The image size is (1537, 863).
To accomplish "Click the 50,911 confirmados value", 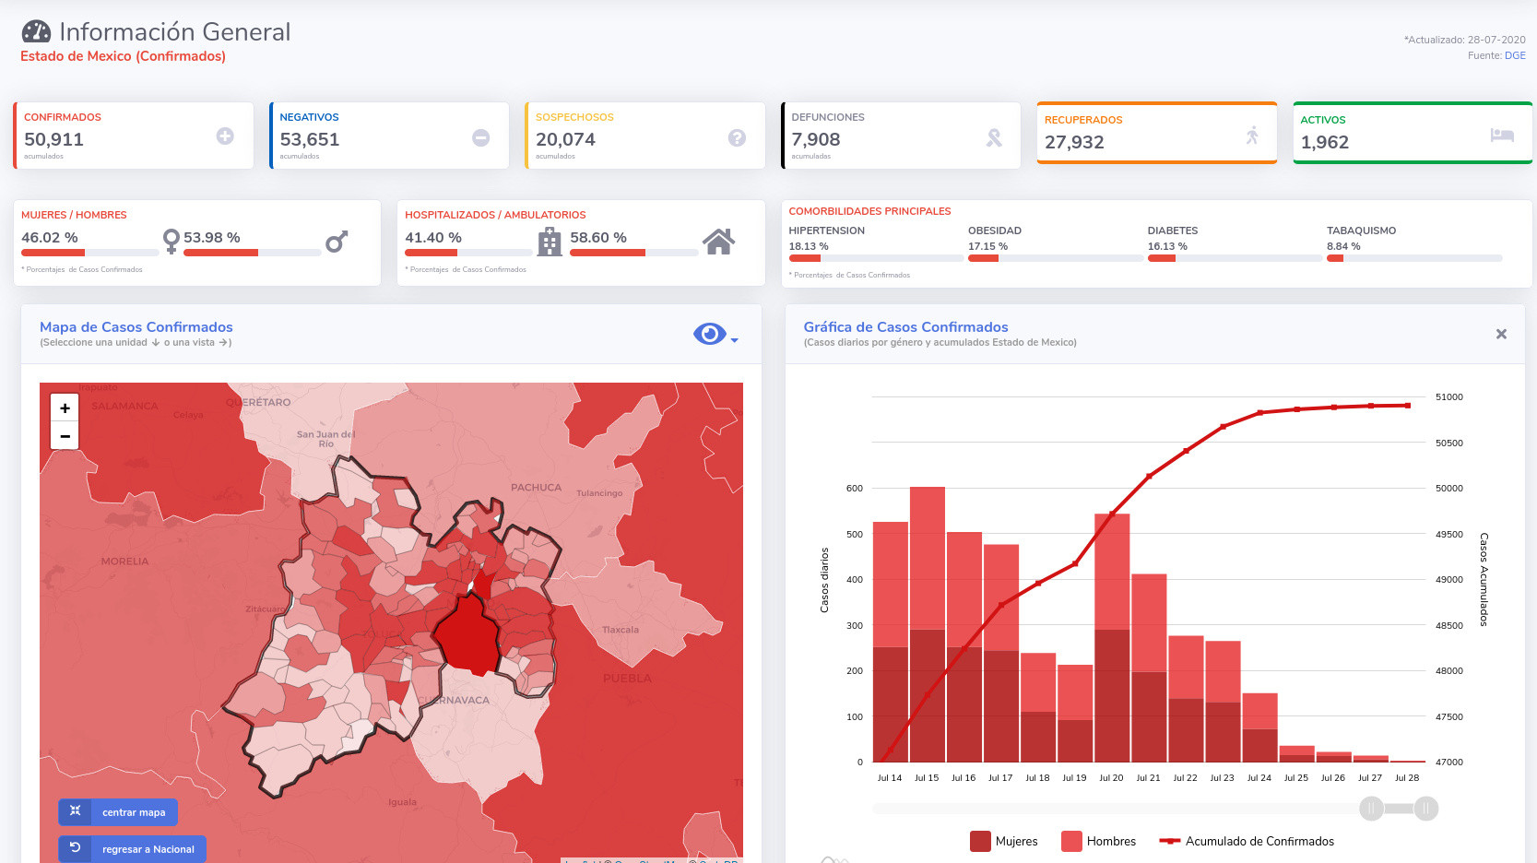I will (53, 139).
